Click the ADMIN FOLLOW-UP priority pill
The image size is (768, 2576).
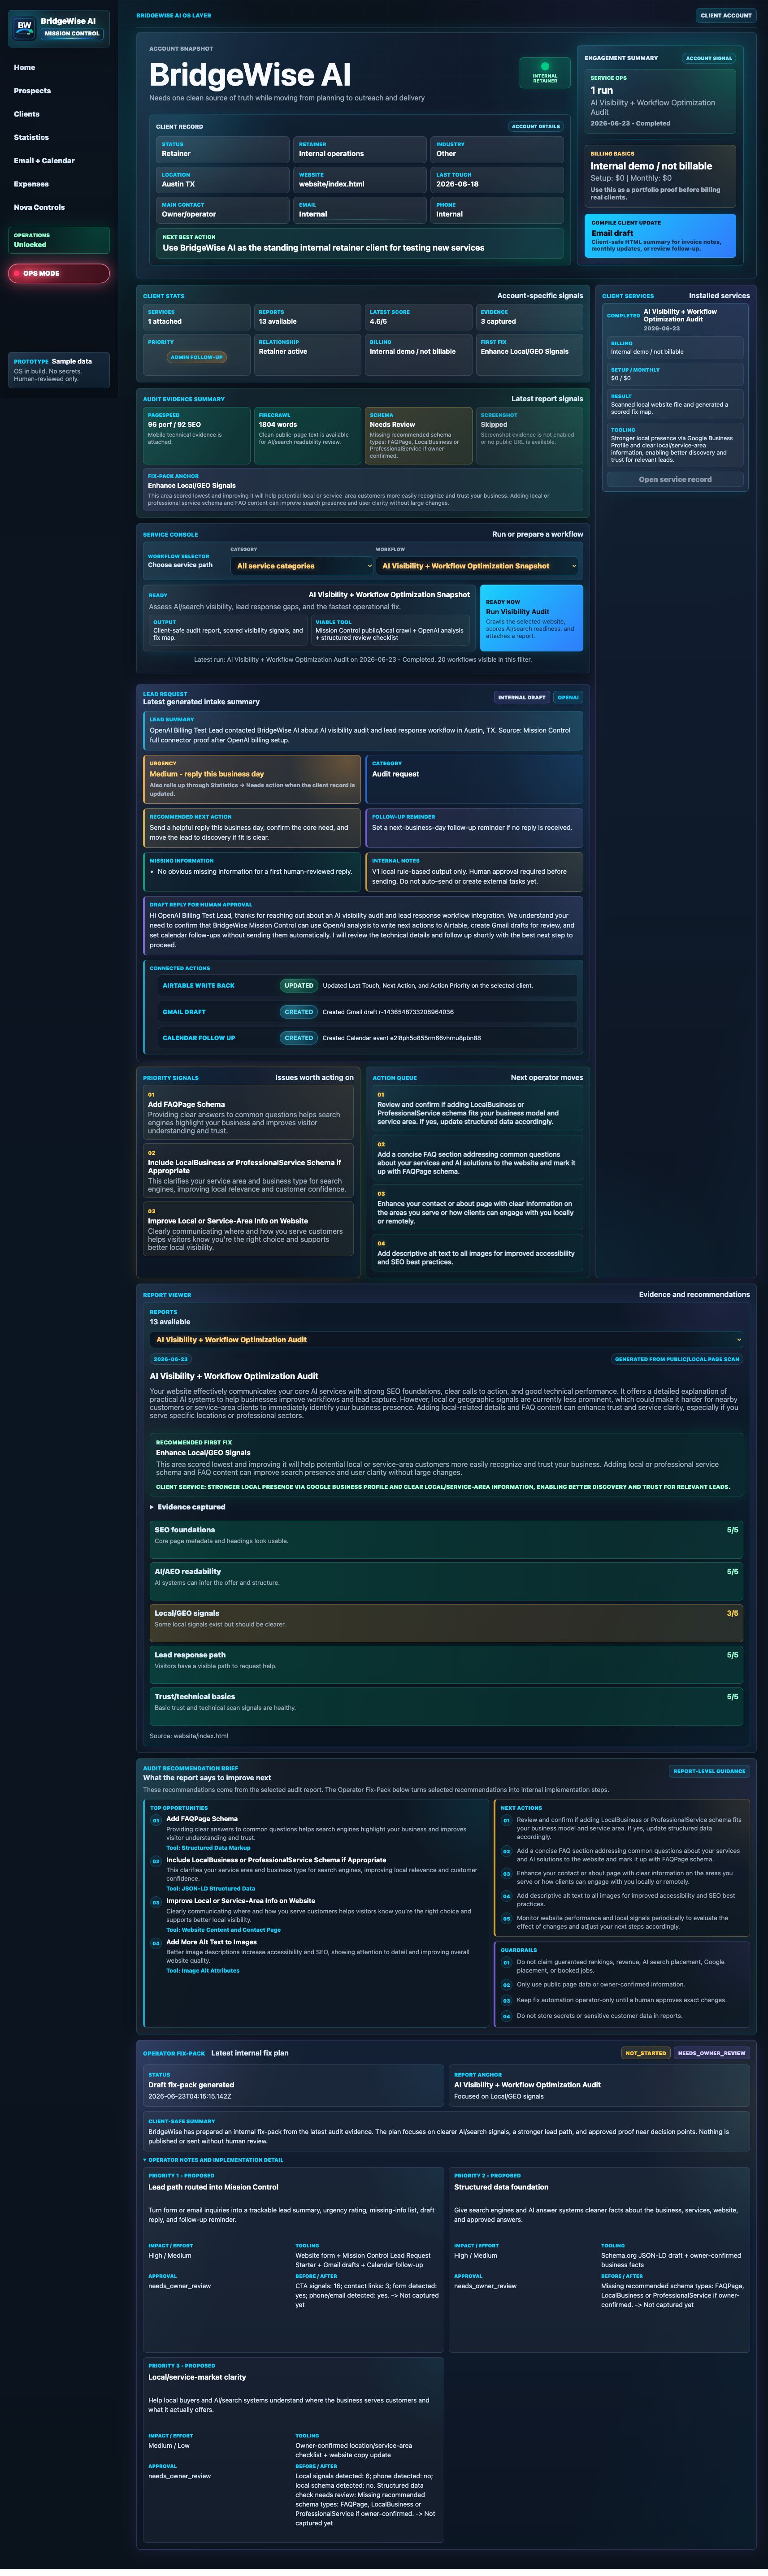(197, 357)
